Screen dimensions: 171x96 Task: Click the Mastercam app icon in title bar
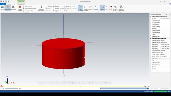pyautogui.click(x=1, y=1)
